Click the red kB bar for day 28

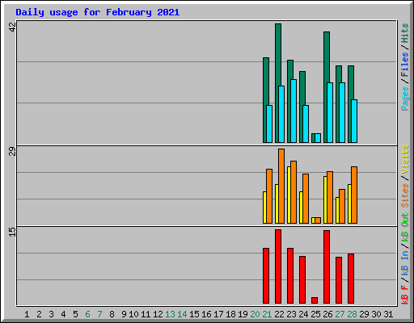351,279
